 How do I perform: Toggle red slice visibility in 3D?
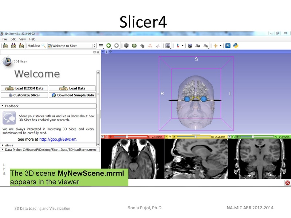click(x=111, y=137)
